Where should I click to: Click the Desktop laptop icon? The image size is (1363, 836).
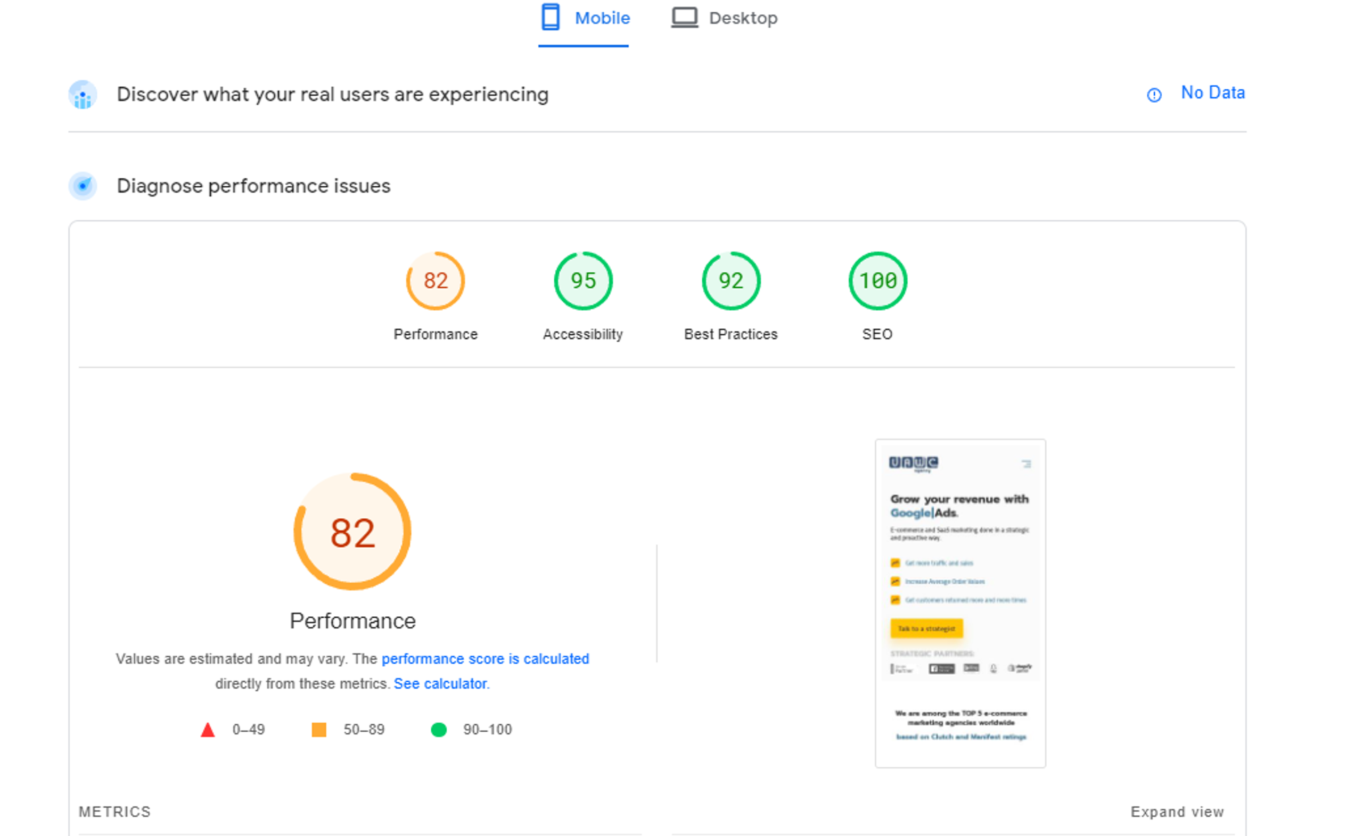pos(684,17)
